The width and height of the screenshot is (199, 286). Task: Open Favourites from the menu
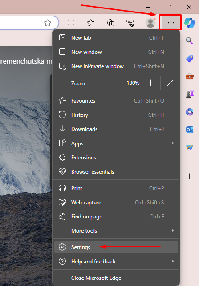(116, 101)
